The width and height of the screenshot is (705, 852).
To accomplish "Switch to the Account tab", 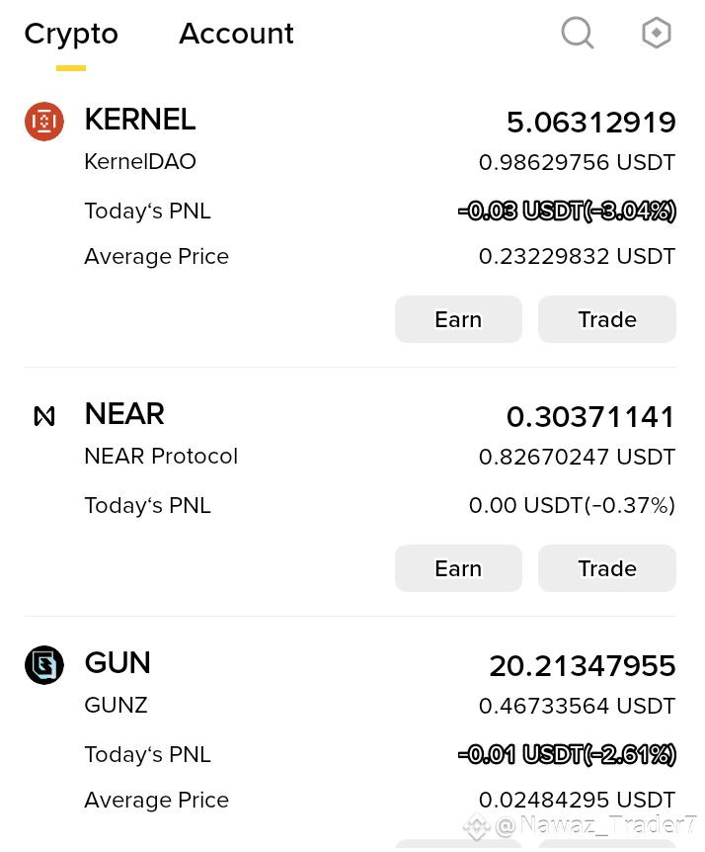I will click(x=236, y=34).
